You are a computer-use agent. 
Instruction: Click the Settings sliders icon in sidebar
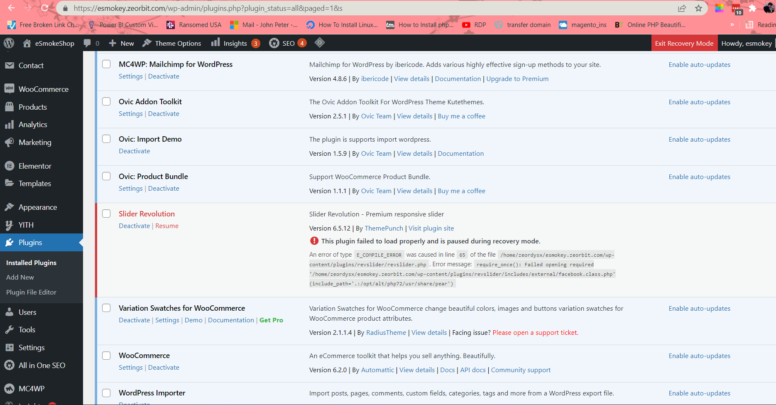point(10,348)
